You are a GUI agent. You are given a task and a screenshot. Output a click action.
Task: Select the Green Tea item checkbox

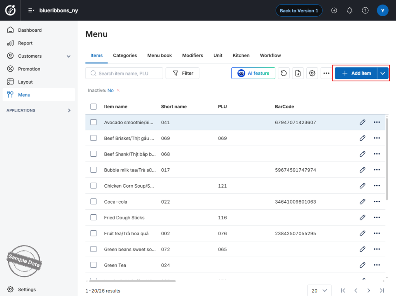[x=94, y=265]
